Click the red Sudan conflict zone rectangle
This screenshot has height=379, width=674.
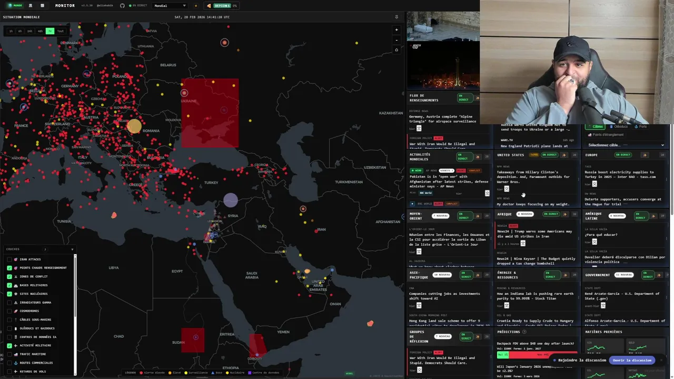(192, 340)
